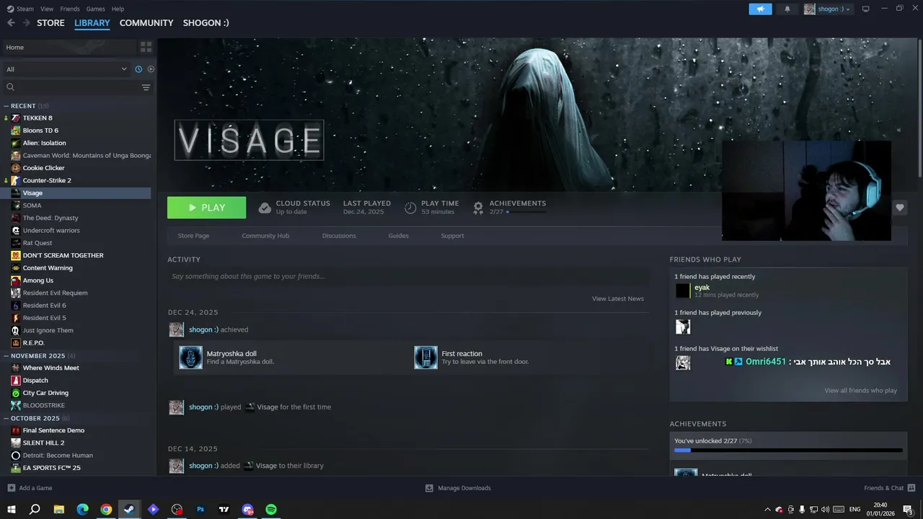The image size is (923, 519).
Task: Click the Cloud Status checkmark icon
Action: tap(265, 208)
